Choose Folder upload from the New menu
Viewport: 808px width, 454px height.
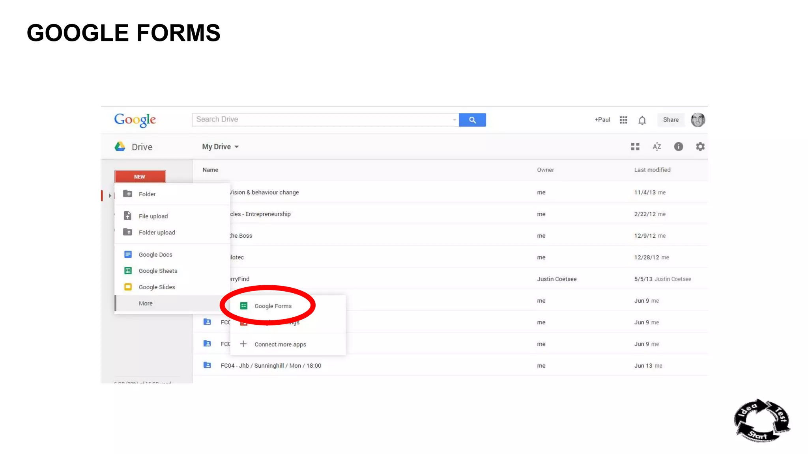tap(172, 232)
